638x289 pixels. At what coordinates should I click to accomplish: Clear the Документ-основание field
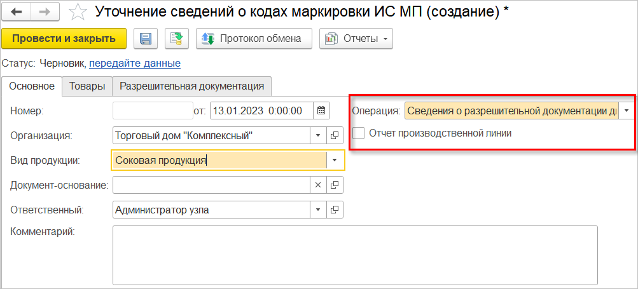319,185
